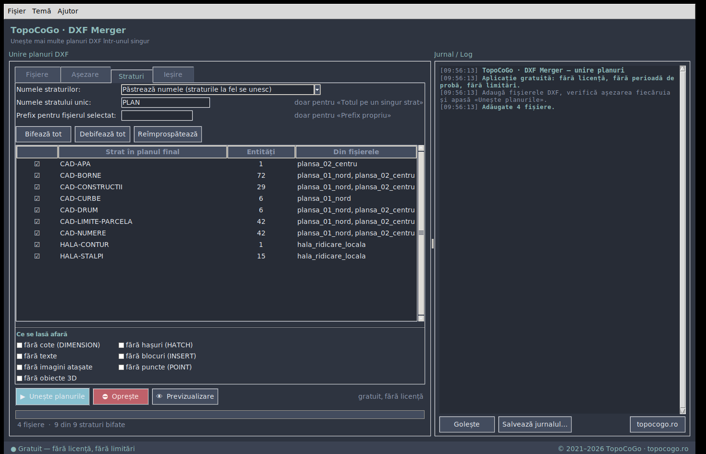Image resolution: width=706 pixels, height=454 pixels.
Task: Switch to the Așezare tab
Action: [85, 74]
